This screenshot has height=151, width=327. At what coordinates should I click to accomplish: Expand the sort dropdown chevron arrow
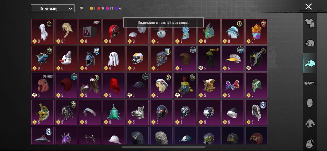point(70,8)
